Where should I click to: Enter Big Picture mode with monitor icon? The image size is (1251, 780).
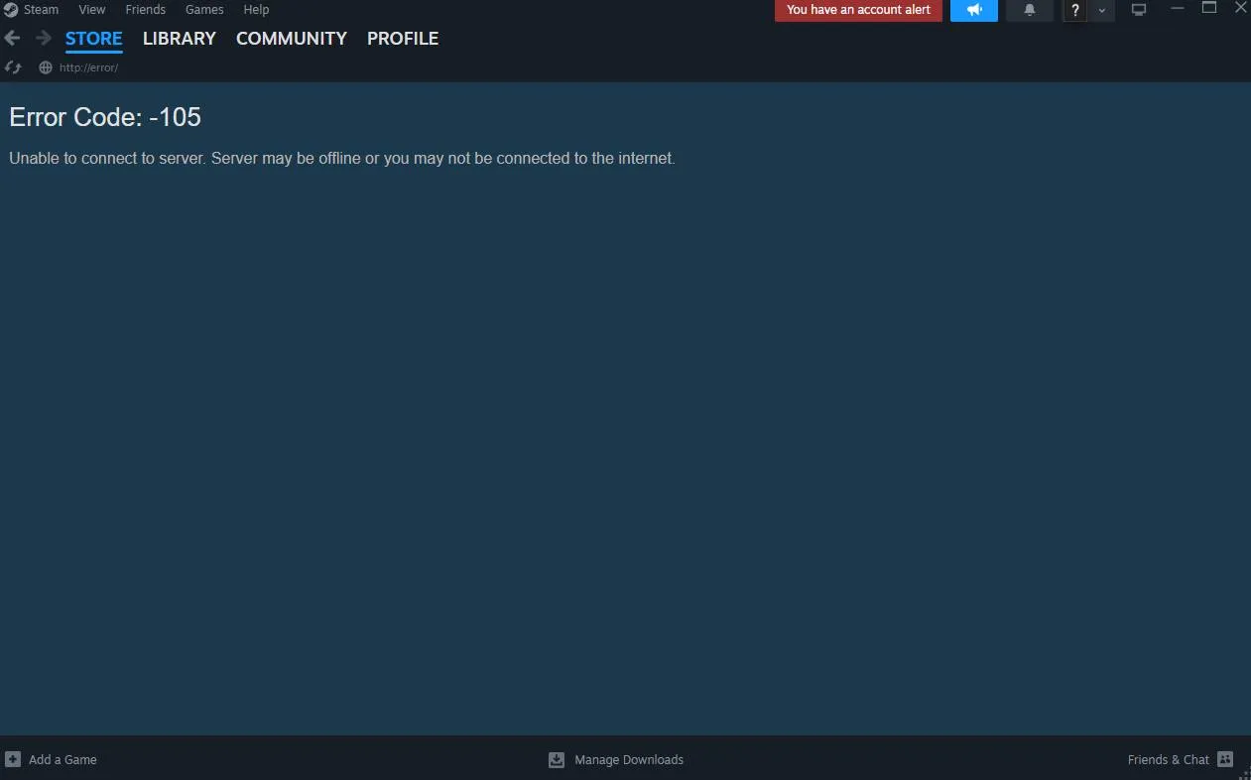[x=1139, y=10]
